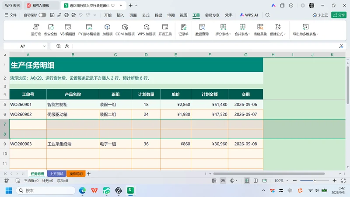Viewport: 350px width, 197px height.
Task: Open the 记录单 record form
Action: [x=183, y=30]
